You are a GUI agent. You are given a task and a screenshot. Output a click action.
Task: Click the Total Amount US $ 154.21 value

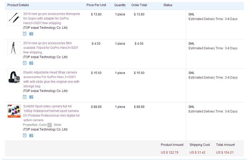225,152
